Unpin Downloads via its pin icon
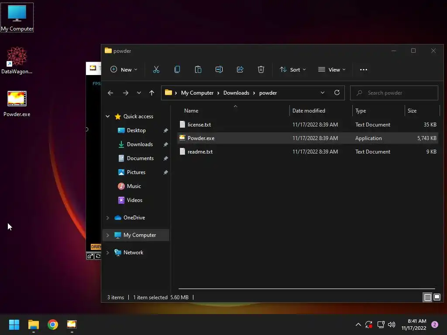447x335 pixels. (x=165, y=144)
